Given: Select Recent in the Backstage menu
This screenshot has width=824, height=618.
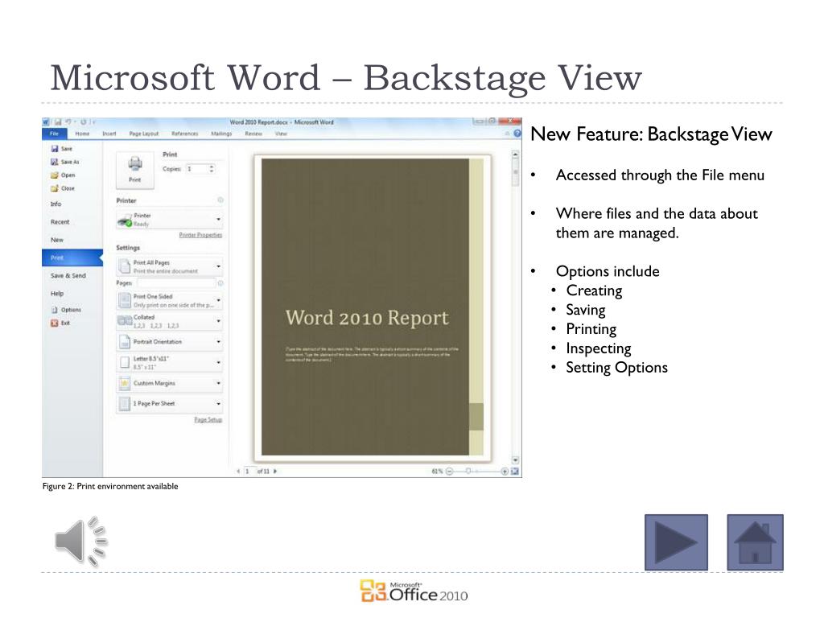Looking at the screenshot, I should pos(60,222).
